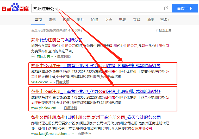This screenshot has width=199, height=139.
Task: Expand the arrow beside www.yihaicw.cn/ URL
Action: (59, 108)
